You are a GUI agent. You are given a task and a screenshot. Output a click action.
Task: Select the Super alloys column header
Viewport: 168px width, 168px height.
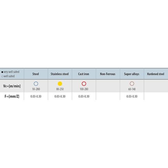(x=132, y=74)
